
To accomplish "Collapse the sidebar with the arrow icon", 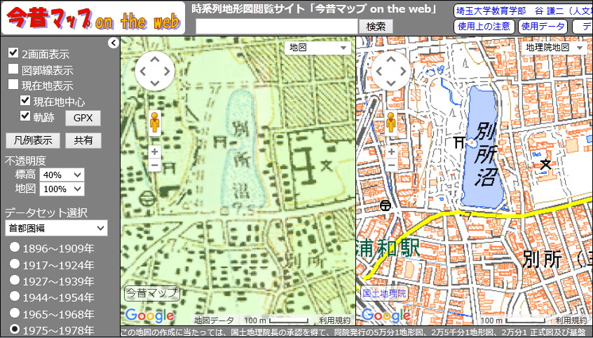I will tap(114, 43).
